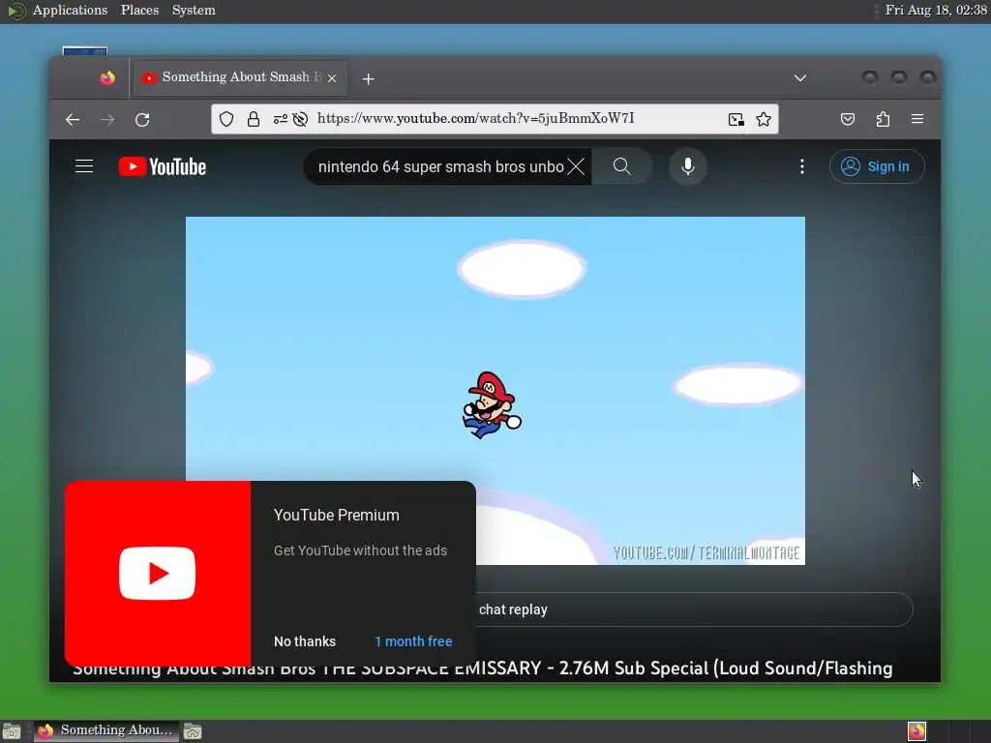Decline Premium with No thanks
The image size is (991, 743).
[305, 641]
